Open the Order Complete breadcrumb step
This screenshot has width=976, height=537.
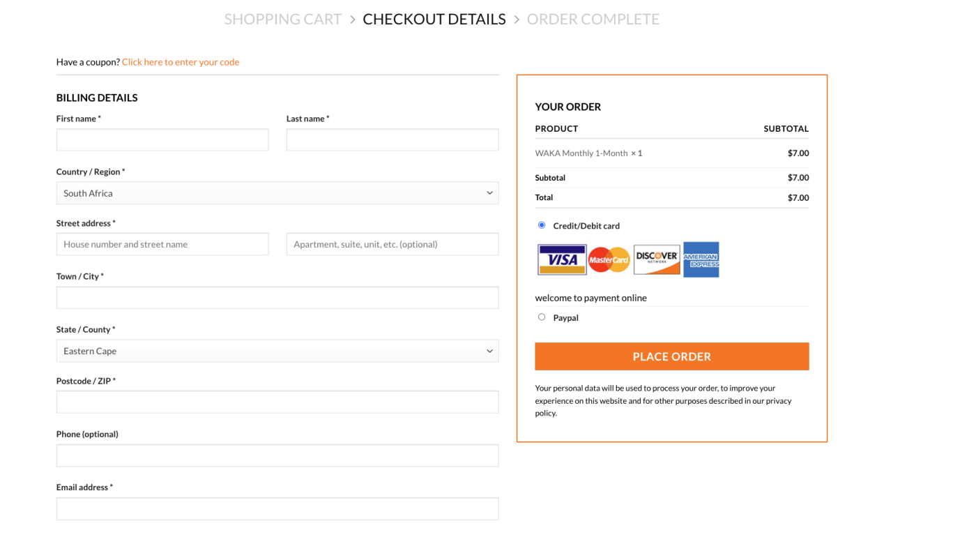click(x=593, y=20)
